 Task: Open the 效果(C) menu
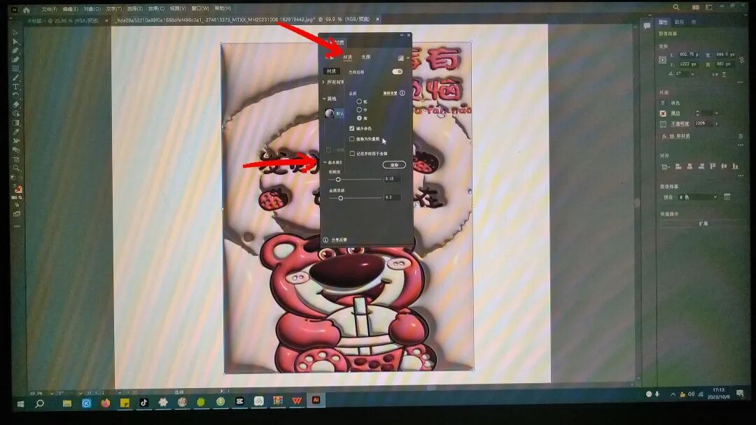point(156,8)
